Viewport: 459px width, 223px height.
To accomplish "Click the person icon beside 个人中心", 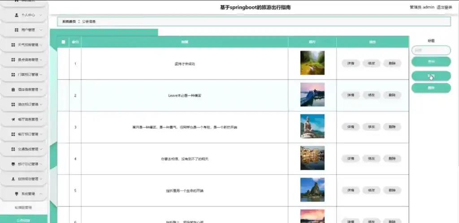I will coord(17,15).
